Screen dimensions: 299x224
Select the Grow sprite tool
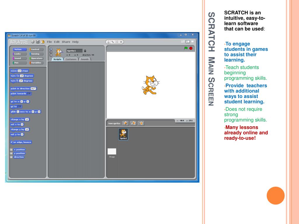(117, 42)
